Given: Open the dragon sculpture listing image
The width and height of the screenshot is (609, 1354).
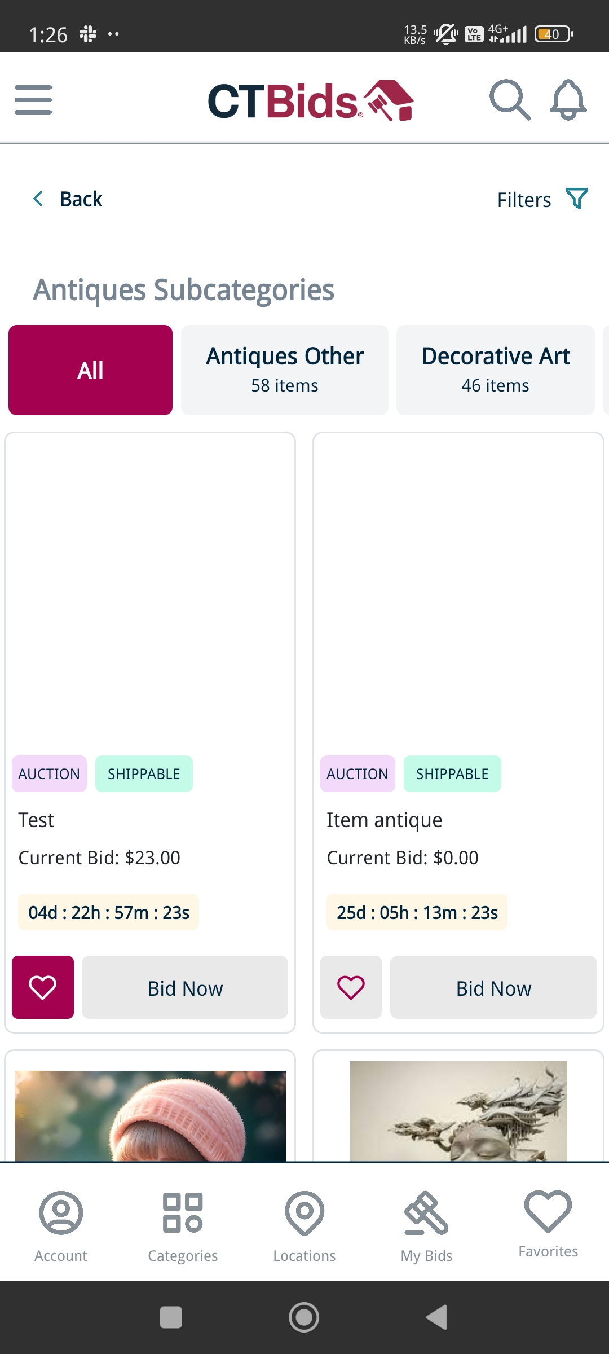Looking at the screenshot, I should (458, 1111).
